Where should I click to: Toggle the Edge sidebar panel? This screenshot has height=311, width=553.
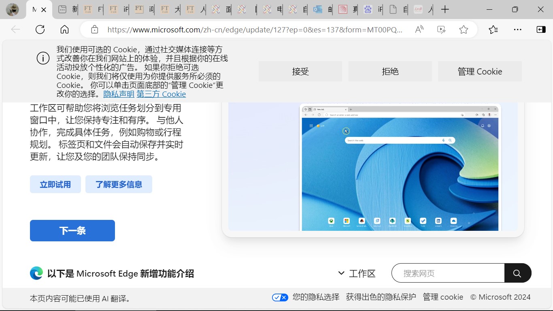coord(541,30)
